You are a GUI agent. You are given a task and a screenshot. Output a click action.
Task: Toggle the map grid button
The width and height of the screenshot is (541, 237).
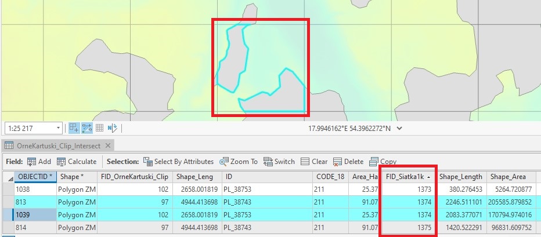tap(99, 127)
